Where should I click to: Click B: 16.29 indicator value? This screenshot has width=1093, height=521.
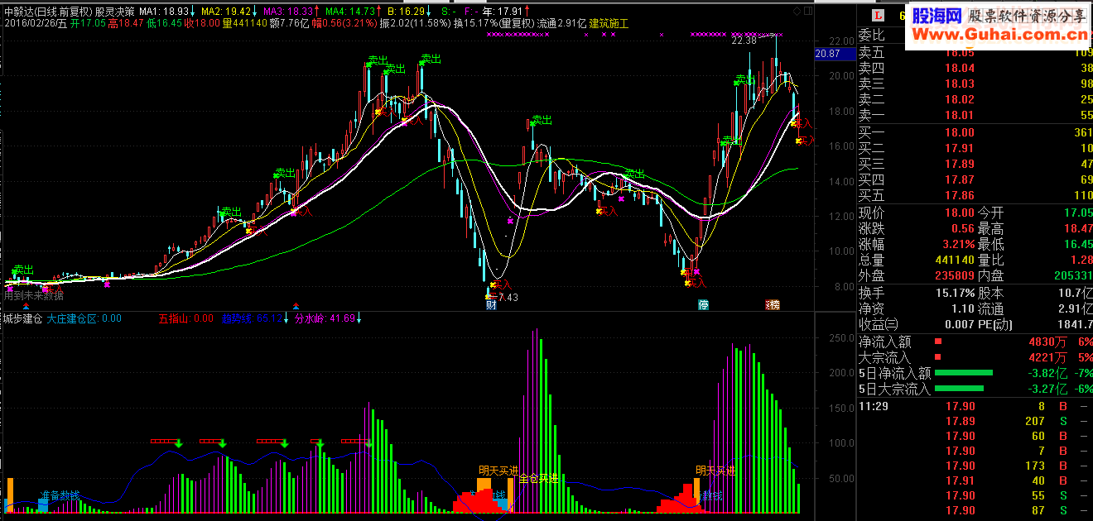(x=407, y=12)
